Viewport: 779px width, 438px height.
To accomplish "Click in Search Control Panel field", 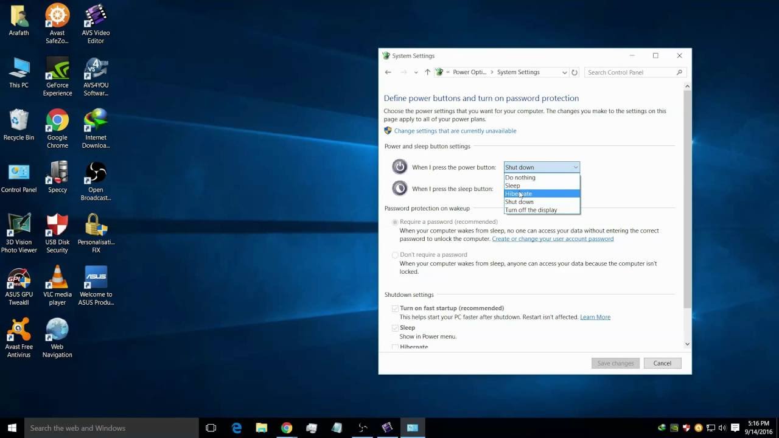I will [635, 72].
